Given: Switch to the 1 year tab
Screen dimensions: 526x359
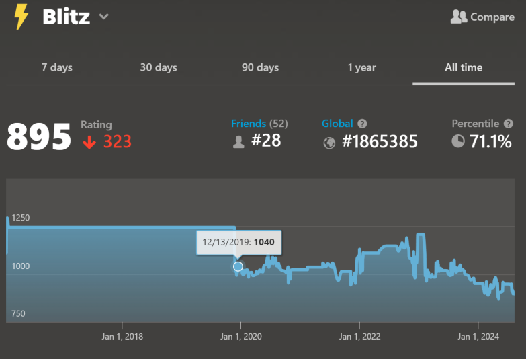Looking at the screenshot, I should tap(361, 67).
